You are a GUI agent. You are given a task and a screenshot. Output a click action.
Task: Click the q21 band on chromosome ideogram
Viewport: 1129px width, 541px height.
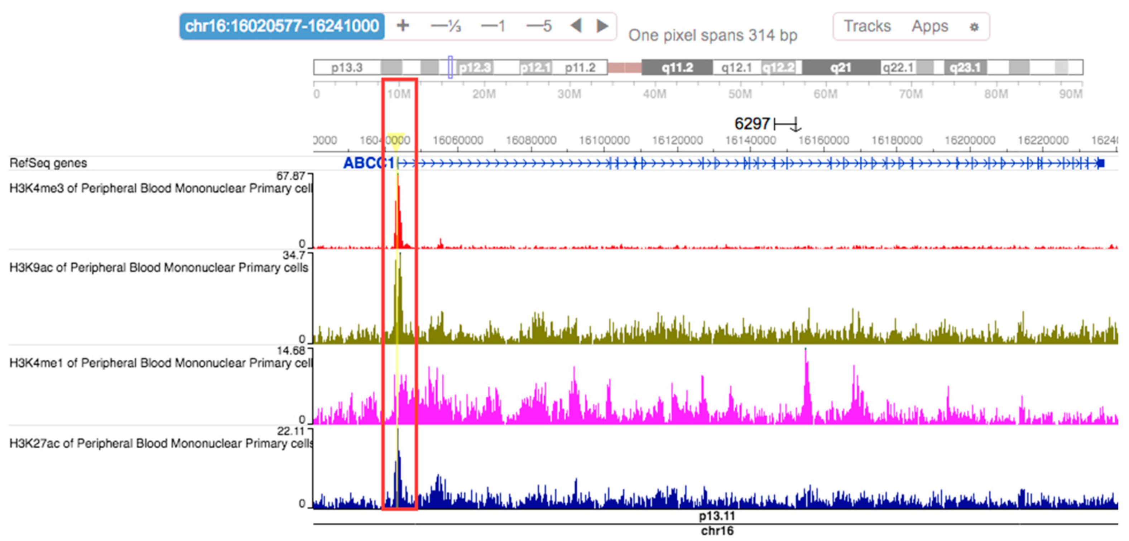tap(841, 68)
